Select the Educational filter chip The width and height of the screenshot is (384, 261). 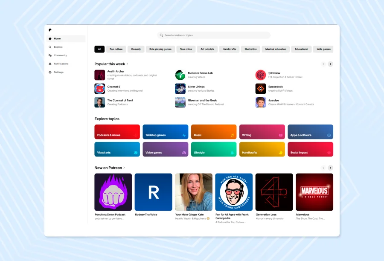tap(301, 49)
